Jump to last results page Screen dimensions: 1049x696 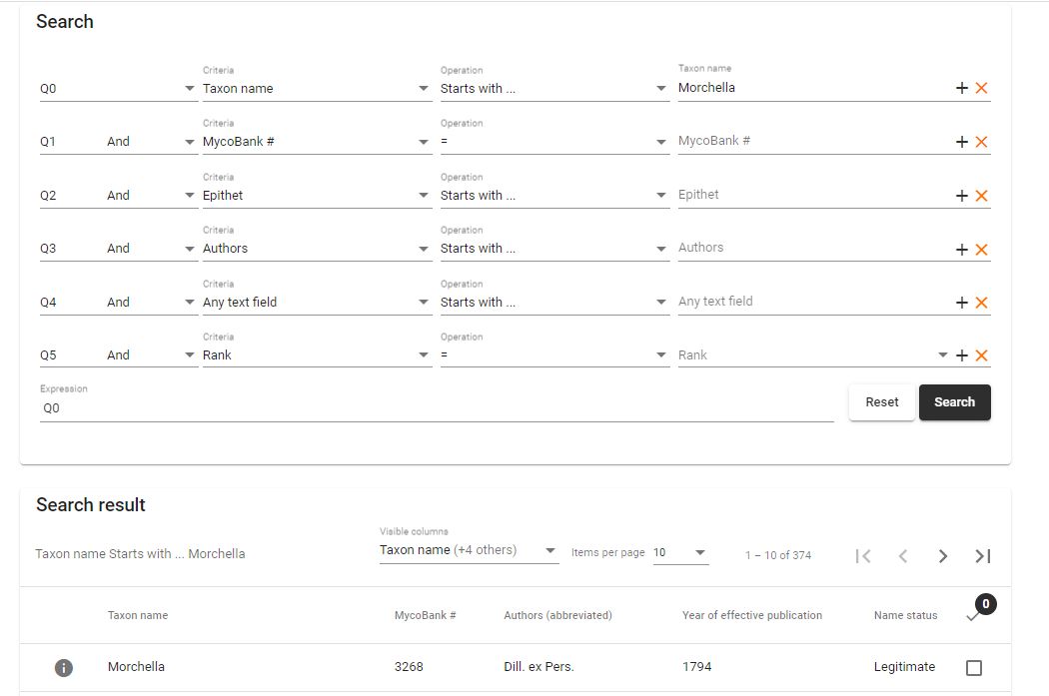[x=983, y=556]
